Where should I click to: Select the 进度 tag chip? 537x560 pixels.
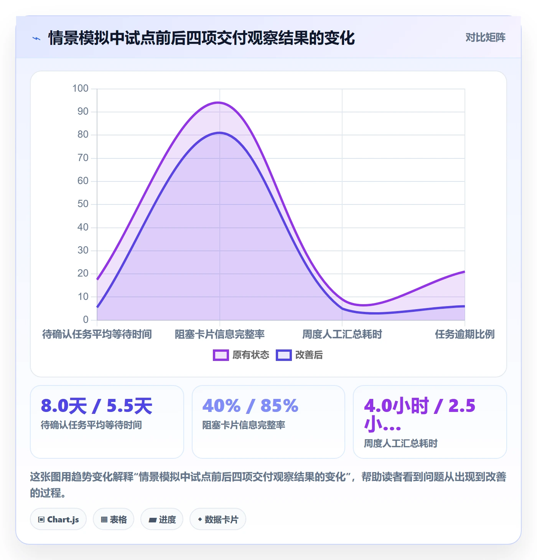[x=162, y=519]
